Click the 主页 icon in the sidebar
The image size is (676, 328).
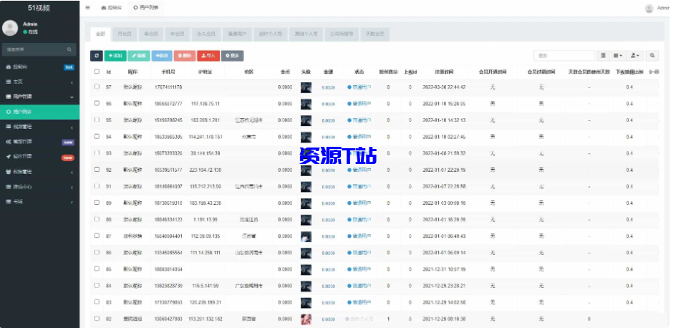(8, 82)
